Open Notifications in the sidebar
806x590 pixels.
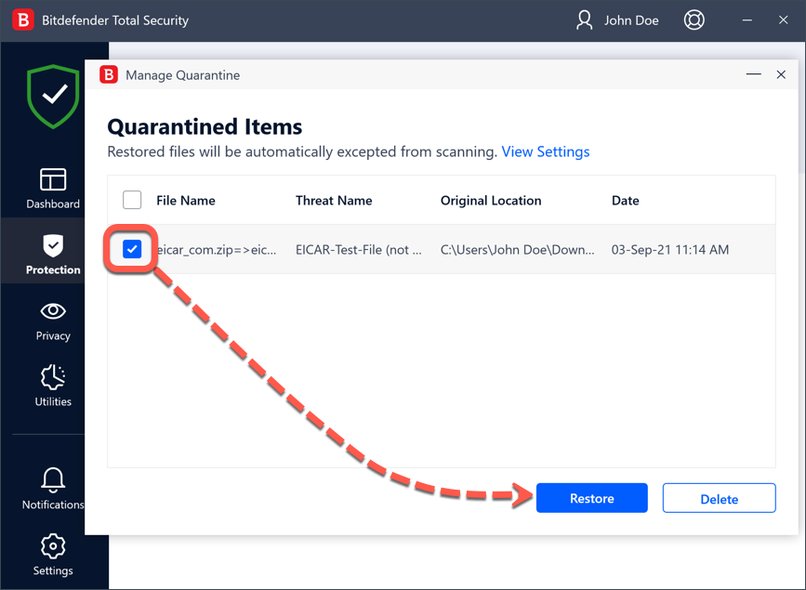tap(52, 489)
